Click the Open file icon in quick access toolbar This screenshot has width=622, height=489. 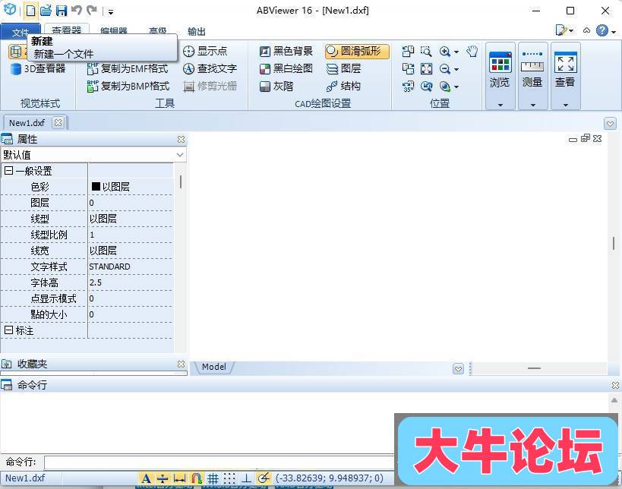coord(46,11)
